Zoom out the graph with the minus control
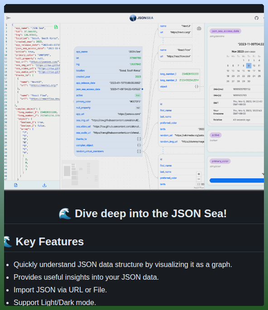Viewport: 268px width, 310px height. (x=199, y=179)
